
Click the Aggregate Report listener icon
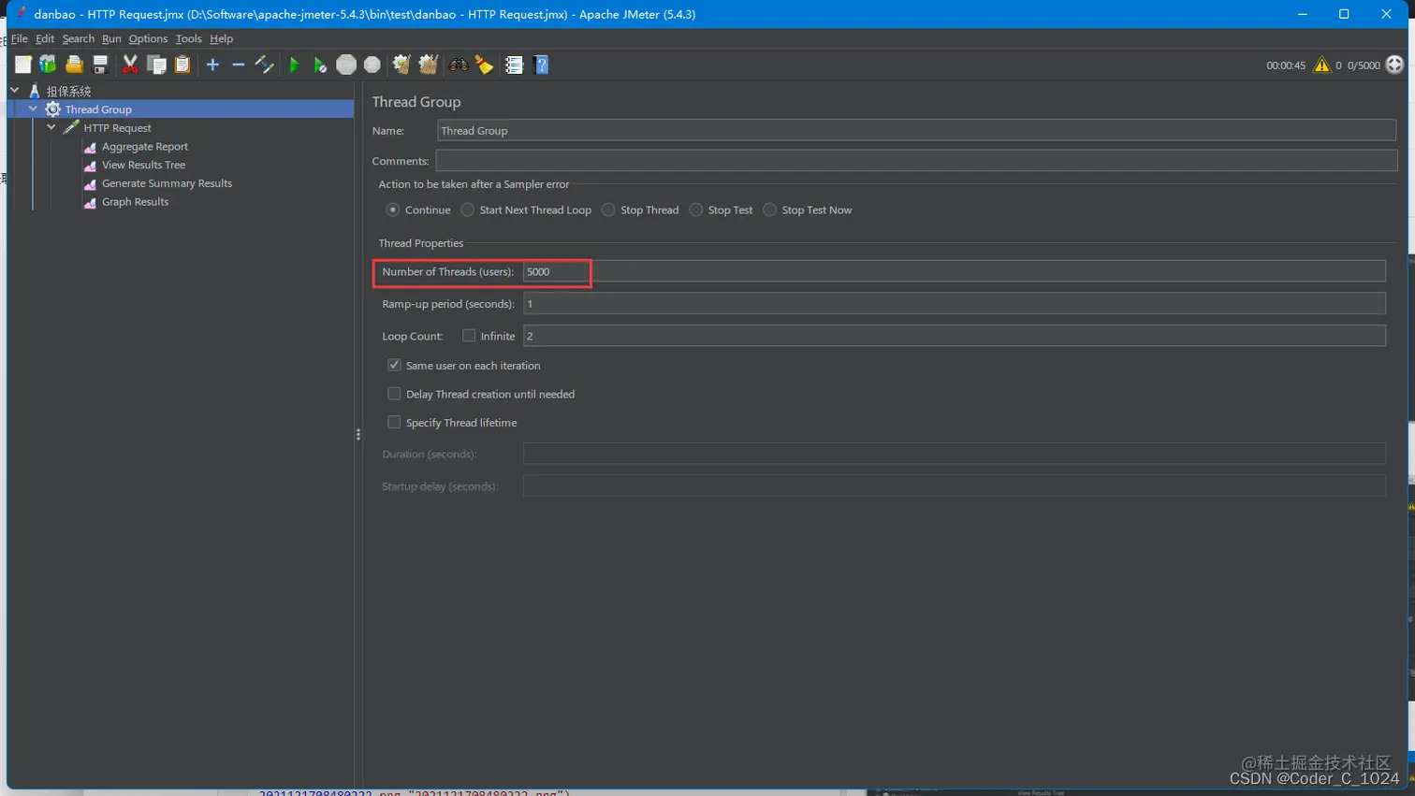pyautogui.click(x=90, y=147)
